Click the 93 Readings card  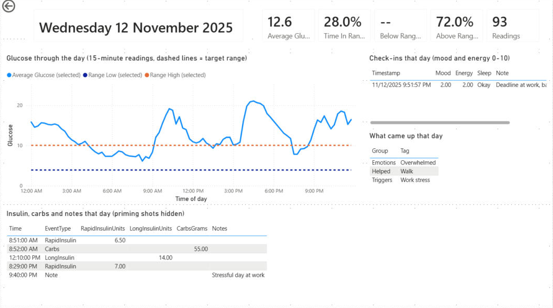point(513,27)
